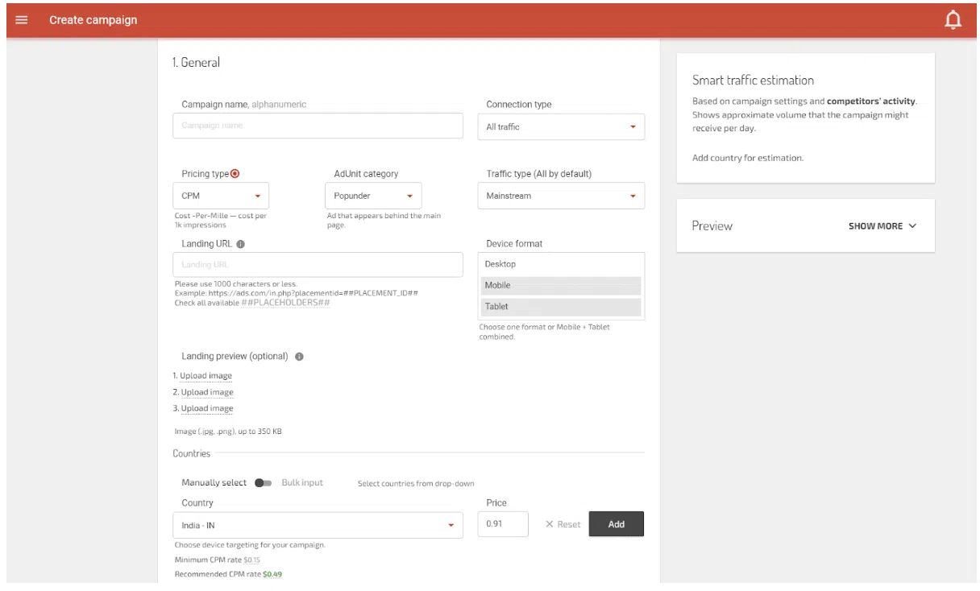Open the hamburger navigation menu
The height and width of the screenshot is (591, 980).
coord(22,20)
